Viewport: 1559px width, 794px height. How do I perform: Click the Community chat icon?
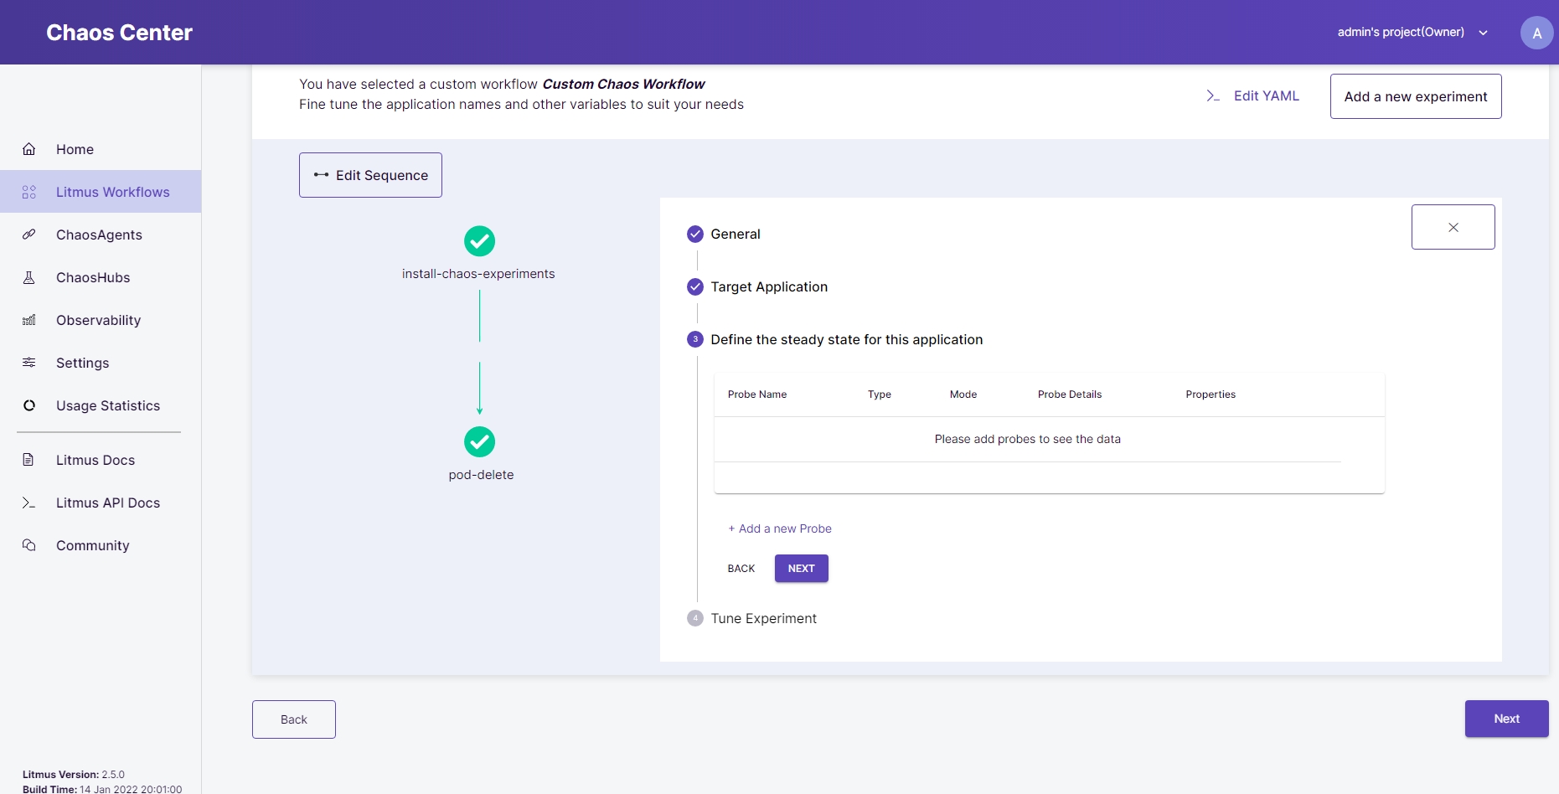click(x=29, y=545)
